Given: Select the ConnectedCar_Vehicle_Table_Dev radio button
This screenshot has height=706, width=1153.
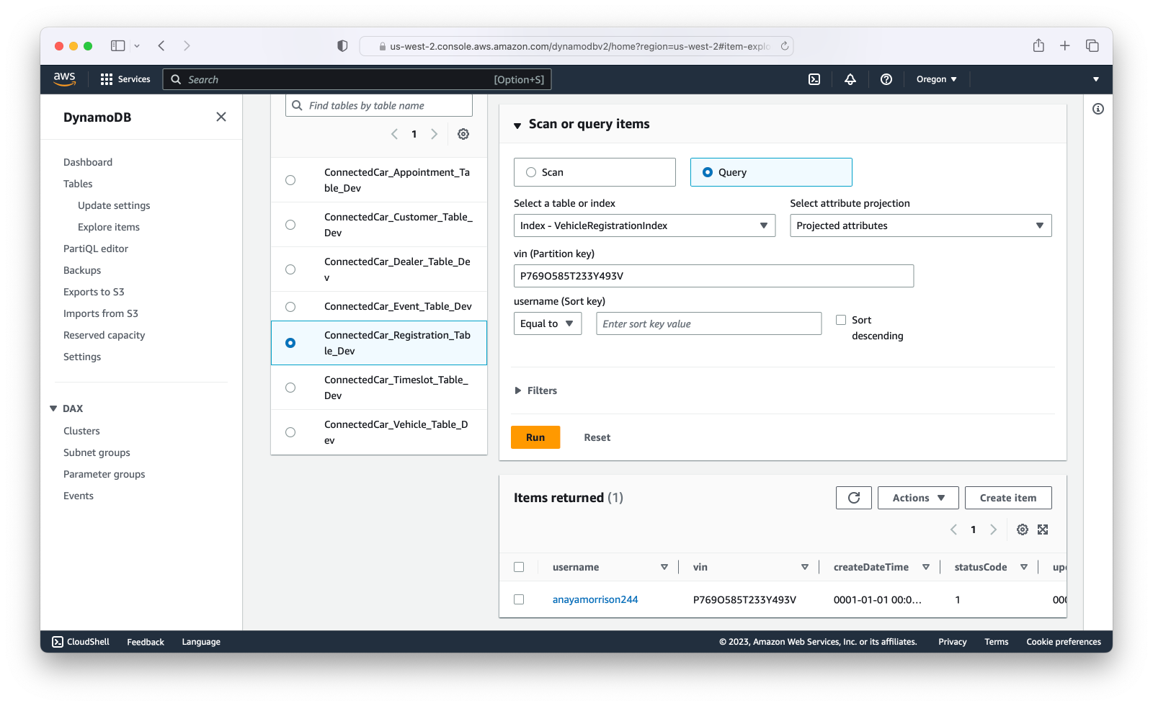Looking at the screenshot, I should [x=290, y=432].
